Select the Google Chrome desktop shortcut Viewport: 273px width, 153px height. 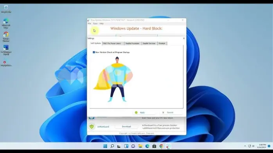pos(6,37)
